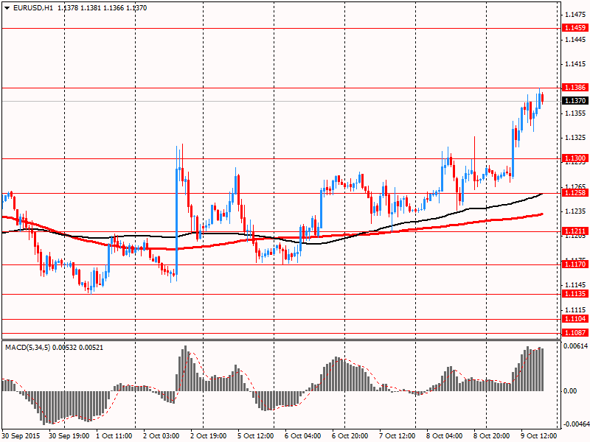Click the 30 Sep 2015 time axis label
This screenshot has height=442, width=590.
[x=21, y=436]
